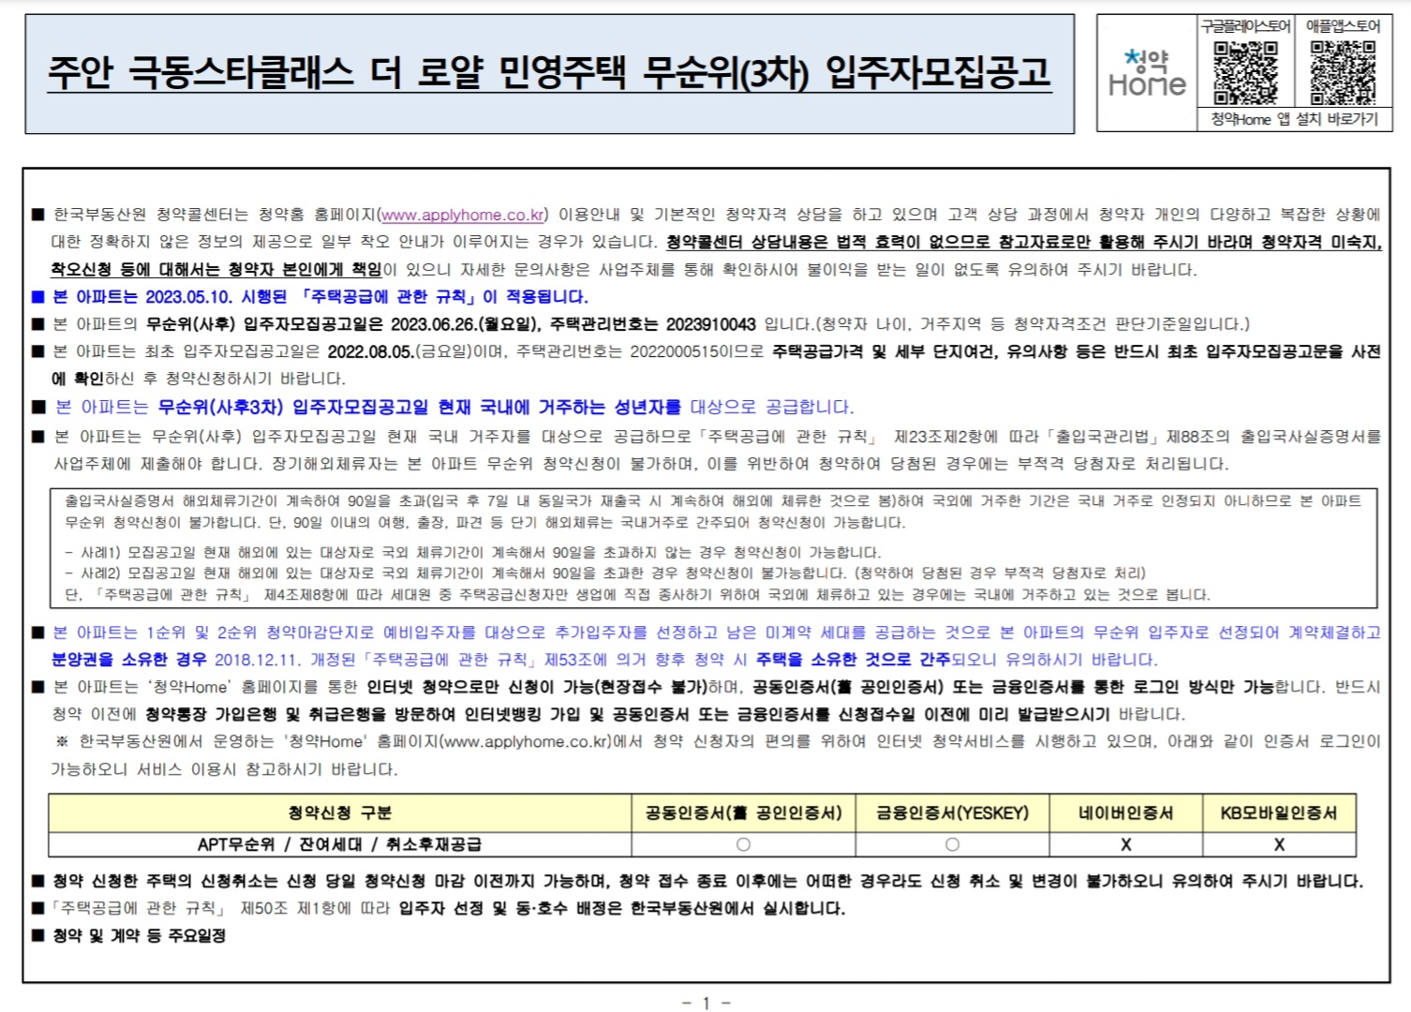Image resolution: width=1411 pixels, height=1012 pixels.
Task: Select table header 공동인증서(舊 공인인증서)
Action: (744, 812)
